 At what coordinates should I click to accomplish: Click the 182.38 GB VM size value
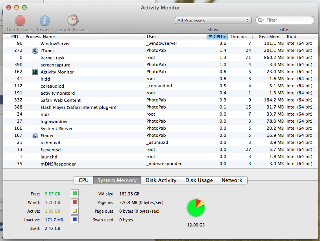coord(129,194)
